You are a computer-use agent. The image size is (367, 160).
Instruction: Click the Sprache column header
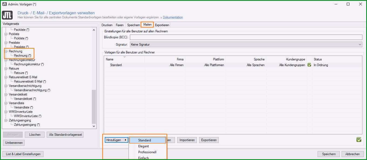click(x=246, y=59)
